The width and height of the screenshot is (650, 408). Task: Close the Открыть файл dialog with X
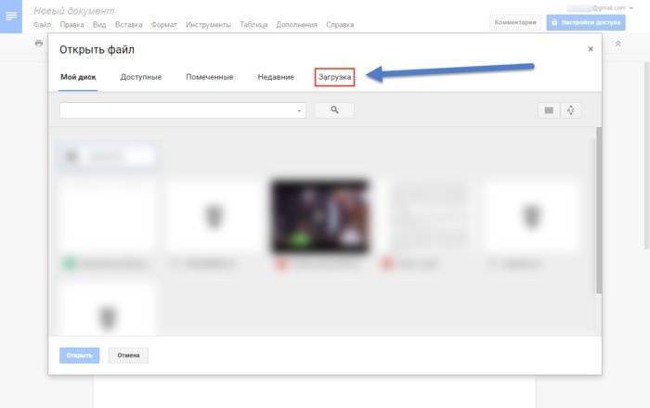[x=591, y=49]
